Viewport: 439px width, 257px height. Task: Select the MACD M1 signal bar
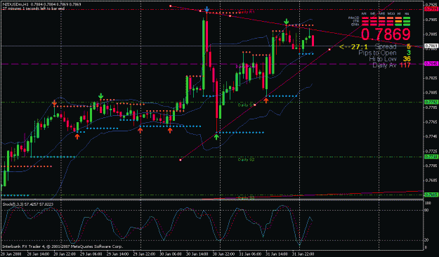(x=365, y=18)
